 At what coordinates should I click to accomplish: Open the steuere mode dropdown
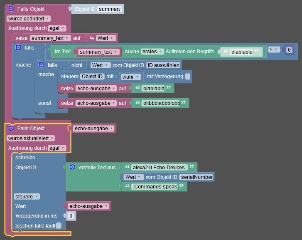(27, 197)
